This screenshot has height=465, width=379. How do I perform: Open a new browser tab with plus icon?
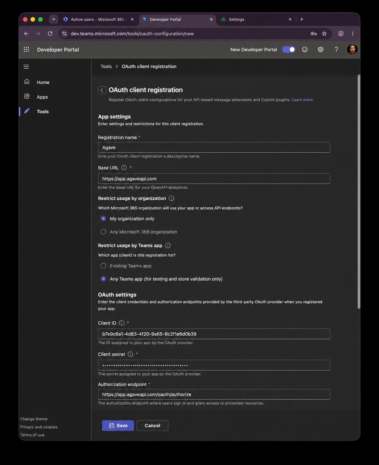click(x=302, y=19)
